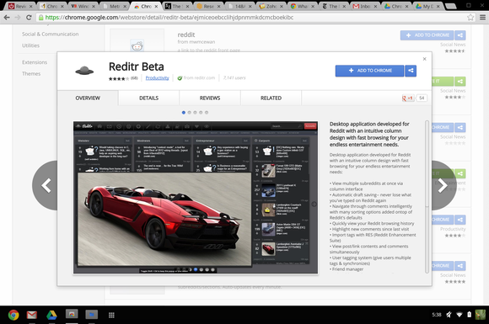Click the battery status icon
489x324 pixels.
pos(469,315)
